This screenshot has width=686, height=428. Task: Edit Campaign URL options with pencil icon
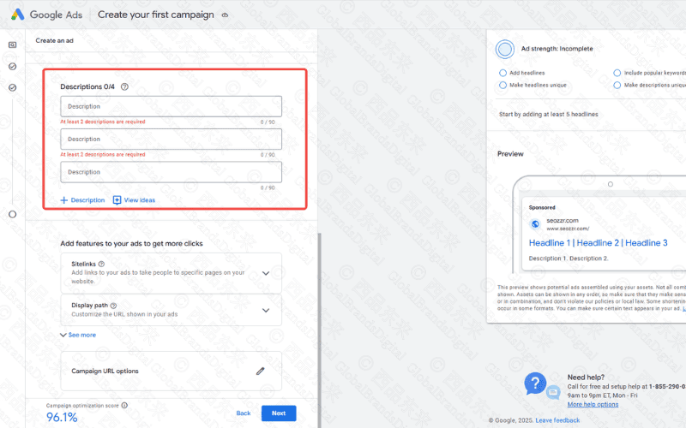click(x=261, y=371)
